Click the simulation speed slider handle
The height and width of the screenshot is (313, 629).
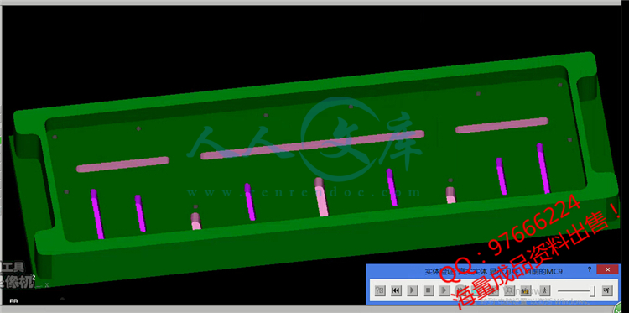pyautogui.click(x=593, y=290)
